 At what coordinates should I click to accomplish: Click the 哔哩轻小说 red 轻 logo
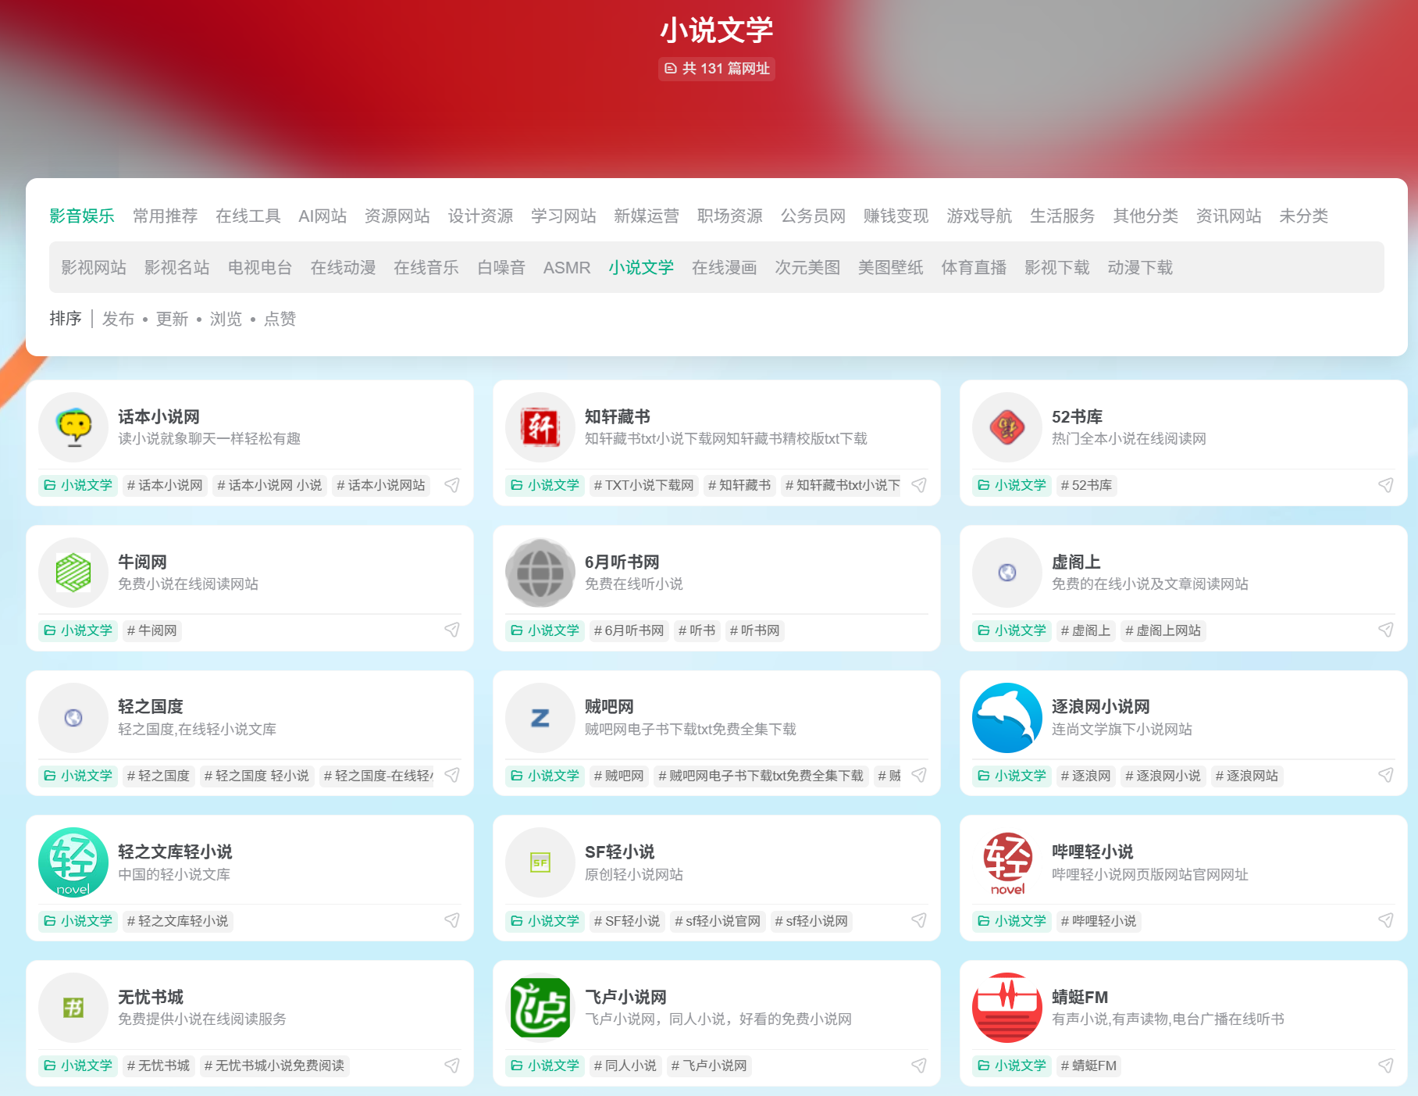point(1007,862)
